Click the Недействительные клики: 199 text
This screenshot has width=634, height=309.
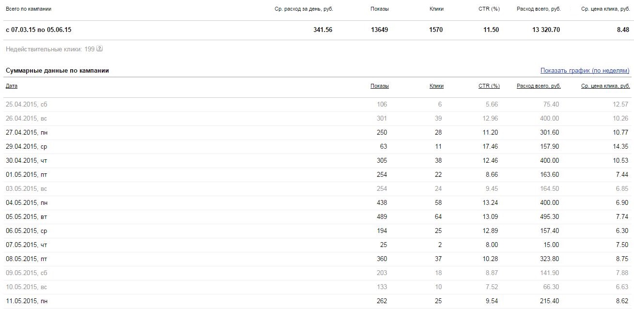[x=50, y=49]
